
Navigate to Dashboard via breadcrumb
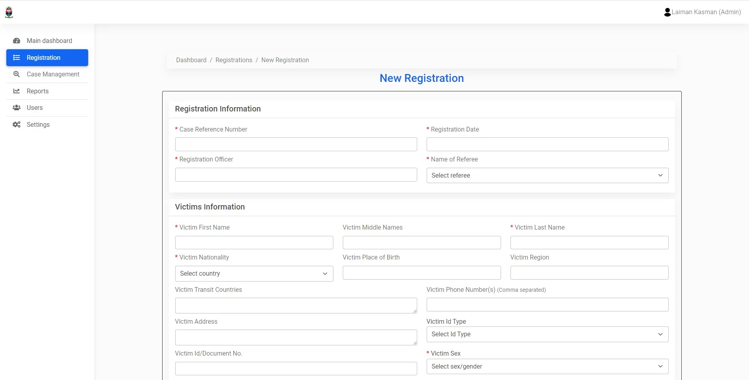tap(191, 60)
